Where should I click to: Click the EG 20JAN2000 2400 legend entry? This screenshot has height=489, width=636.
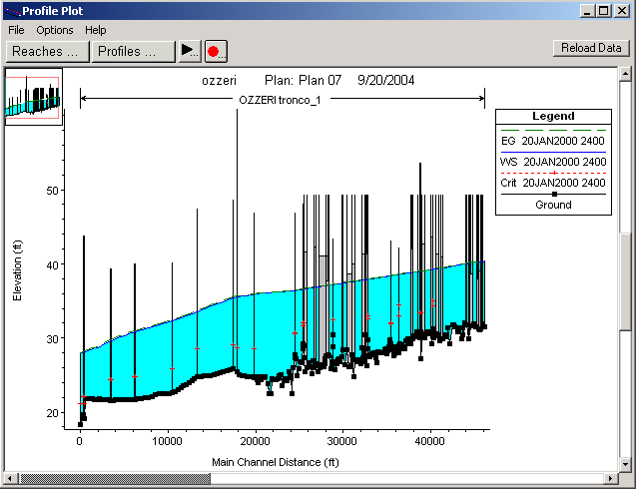pos(553,141)
